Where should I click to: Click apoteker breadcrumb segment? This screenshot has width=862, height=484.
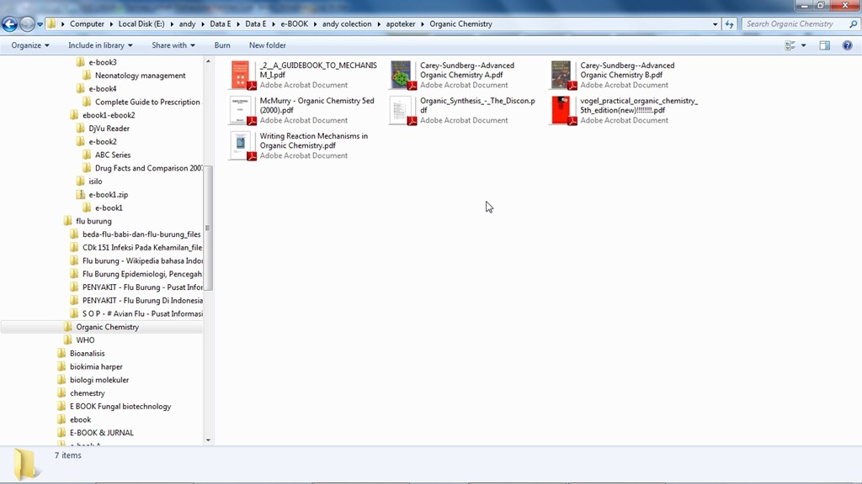click(400, 24)
